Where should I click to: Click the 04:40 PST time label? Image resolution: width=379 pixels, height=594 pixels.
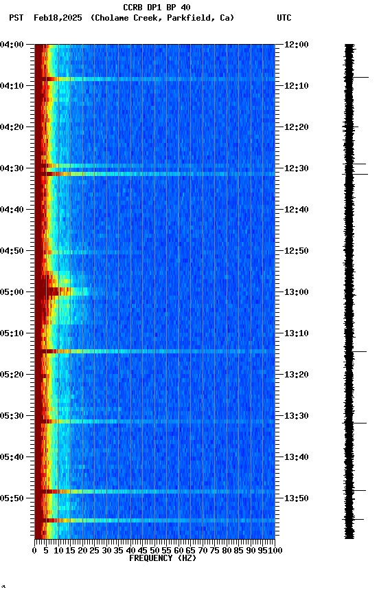(12, 210)
